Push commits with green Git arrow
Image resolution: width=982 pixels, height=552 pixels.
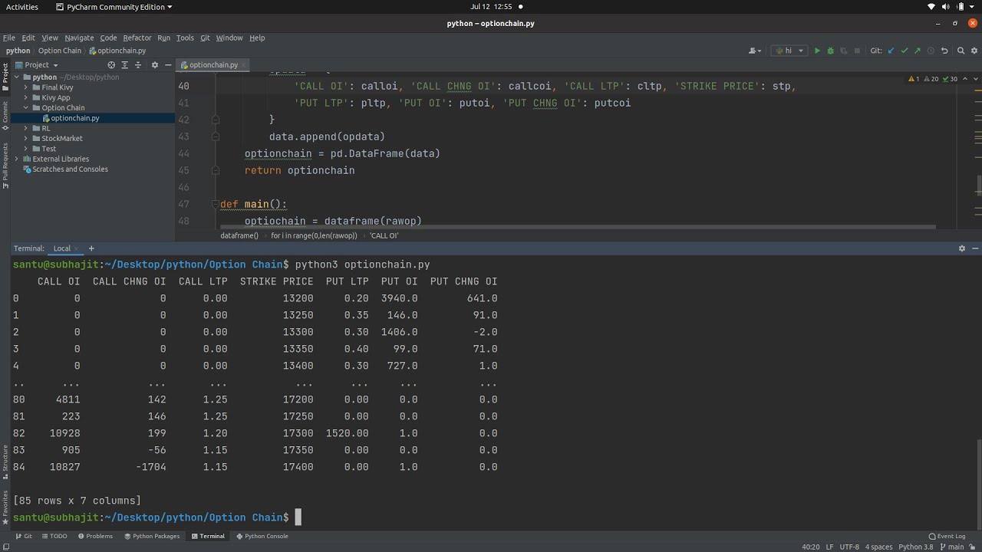click(x=918, y=51)
